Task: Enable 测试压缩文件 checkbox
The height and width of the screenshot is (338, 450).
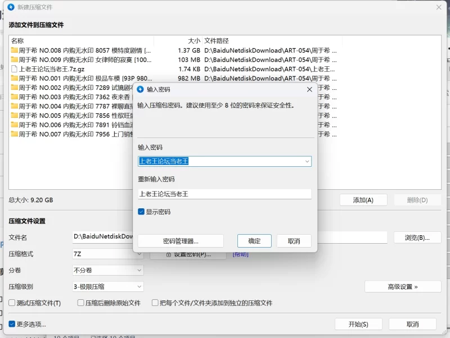Action: click(12, 303)
